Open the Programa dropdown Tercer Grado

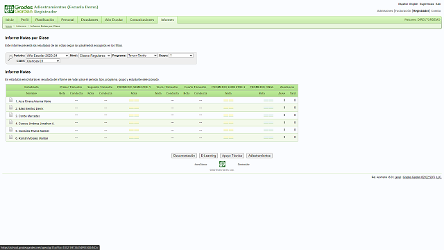pyautogui.click(x=142, y=56)
